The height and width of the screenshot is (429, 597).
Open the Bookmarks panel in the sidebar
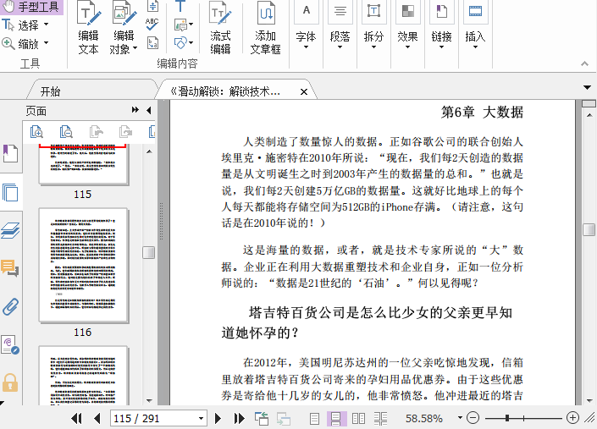coord(10,153)
